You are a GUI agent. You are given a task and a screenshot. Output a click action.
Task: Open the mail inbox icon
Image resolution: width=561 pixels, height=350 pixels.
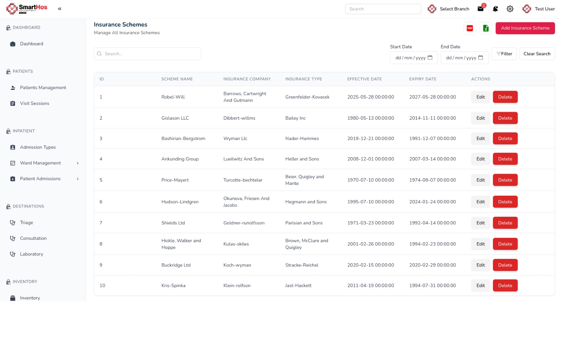[481, 9]
